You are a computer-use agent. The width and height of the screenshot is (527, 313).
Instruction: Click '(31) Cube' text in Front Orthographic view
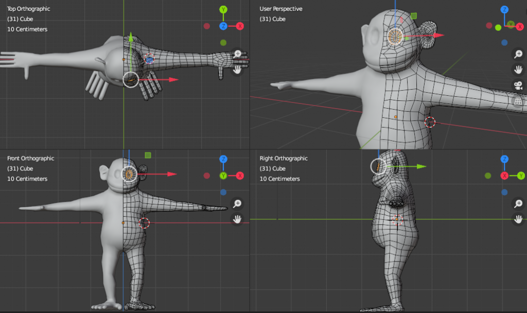[20, 168]
